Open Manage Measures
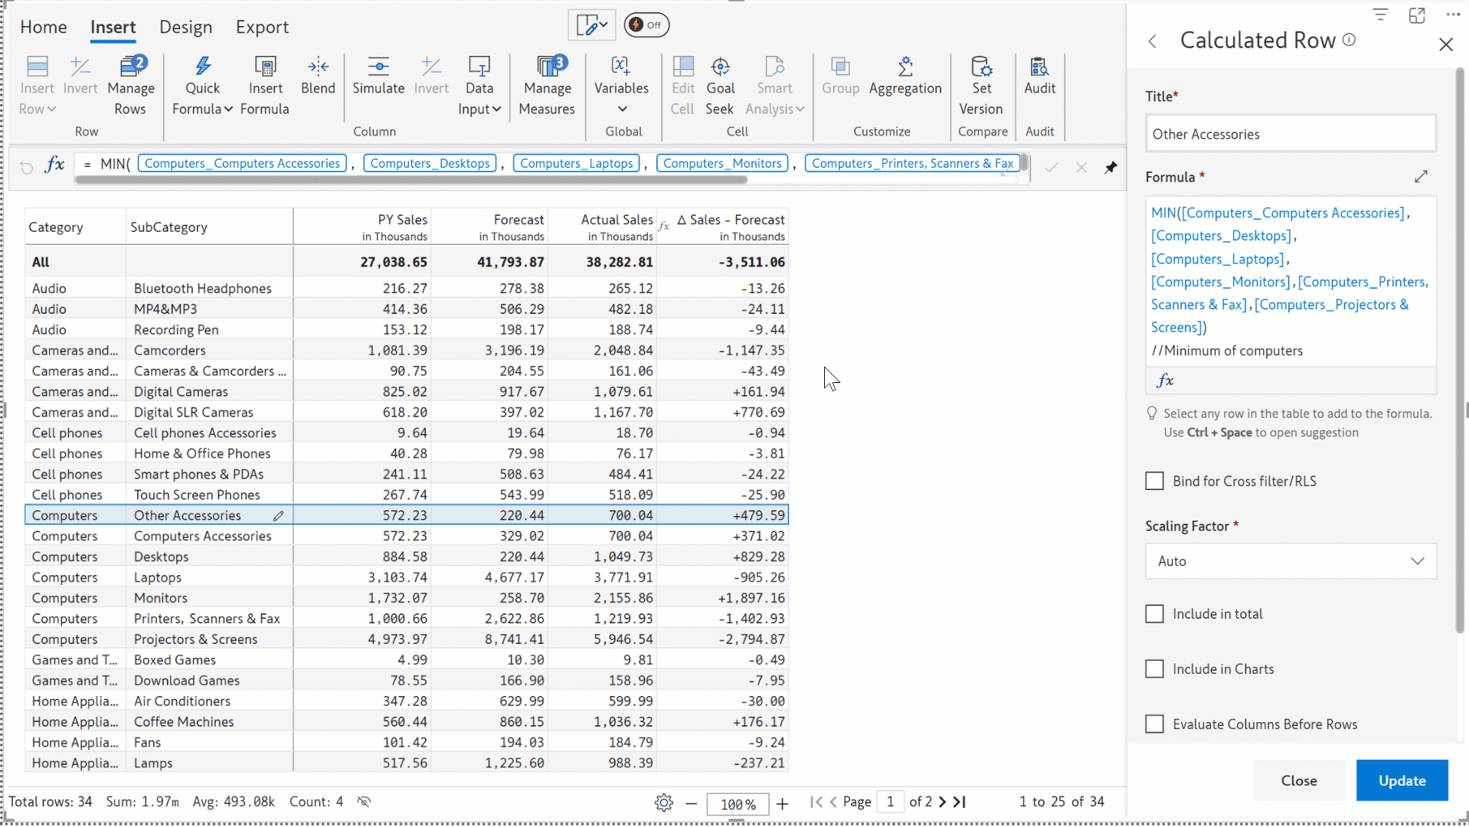 547,86
